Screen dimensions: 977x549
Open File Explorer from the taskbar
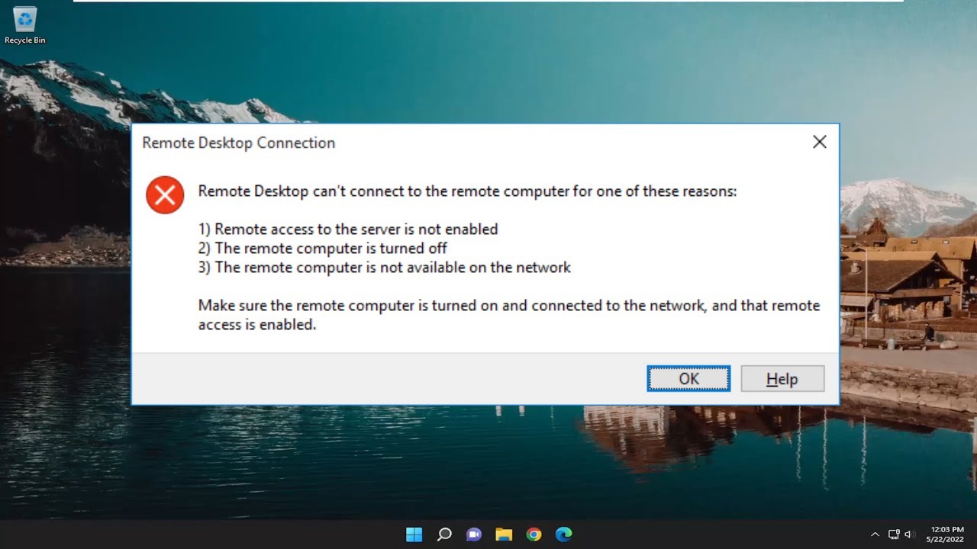pos(504,534)
